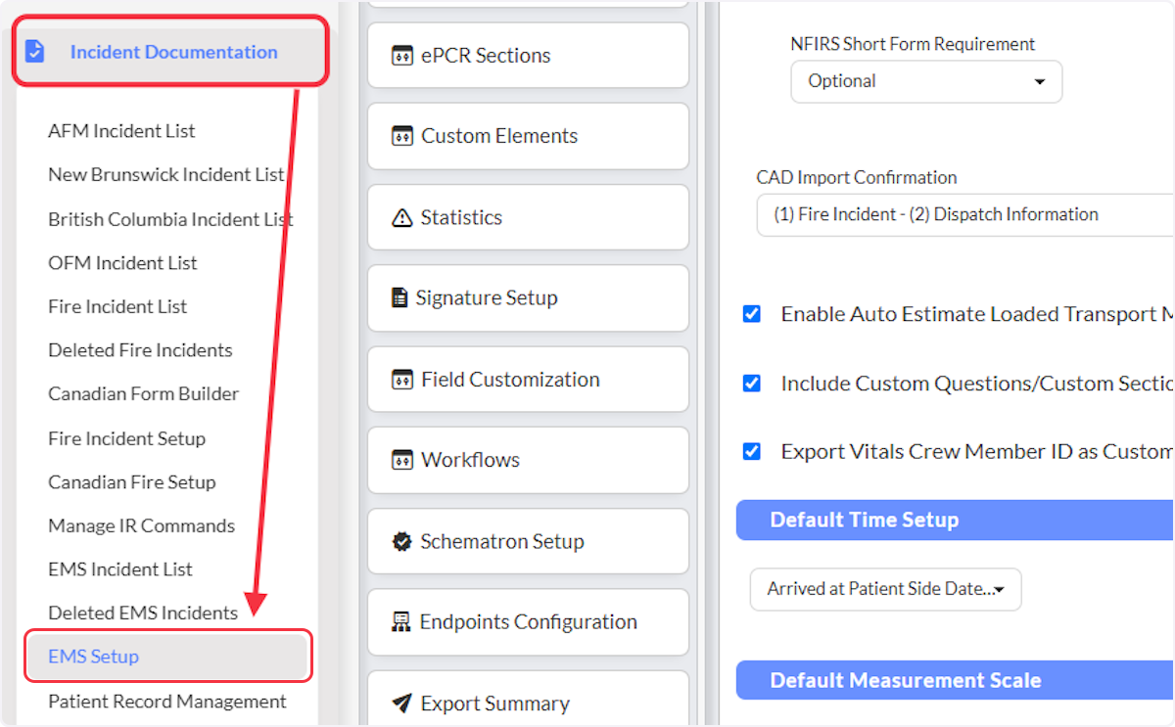
Task: Open the Custom Elements settings
Action: [x=528, y=136]
